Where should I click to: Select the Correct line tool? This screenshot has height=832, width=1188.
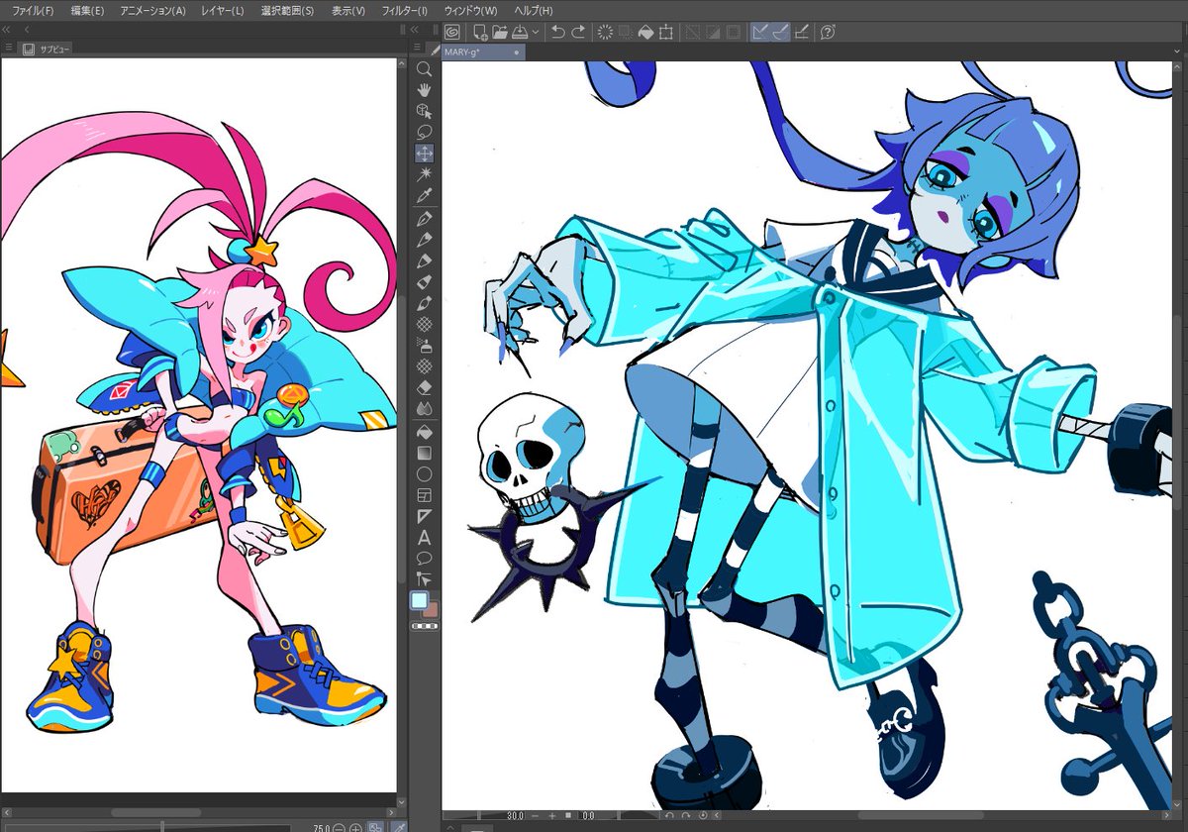click(424, 578)
